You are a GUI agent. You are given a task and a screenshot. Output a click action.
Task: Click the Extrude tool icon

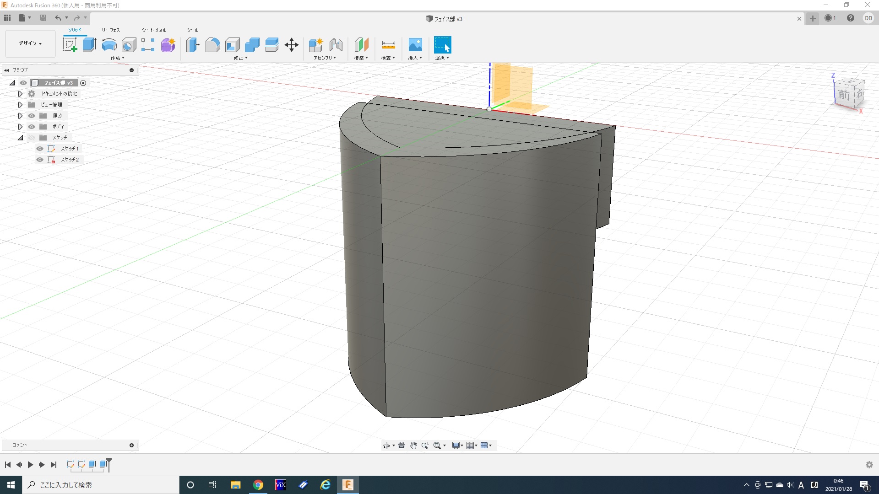pyautogui.click(x=89, y=45)
